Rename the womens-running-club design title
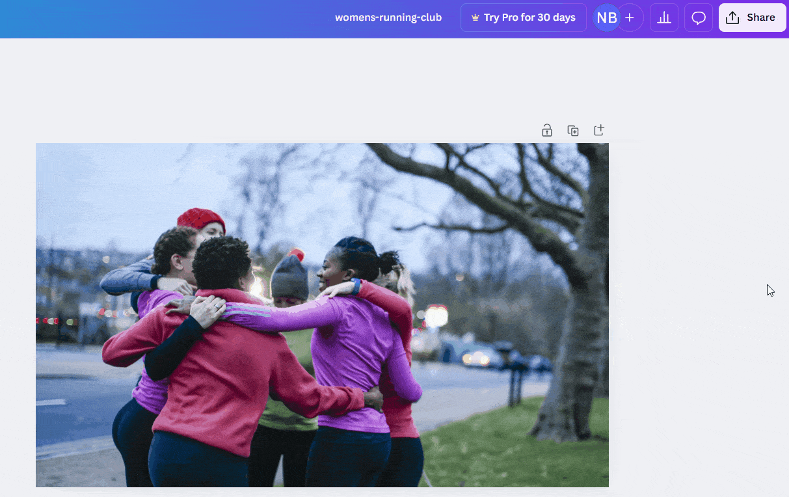The height and width of the screenshot is (497, 789). point(388,18)
